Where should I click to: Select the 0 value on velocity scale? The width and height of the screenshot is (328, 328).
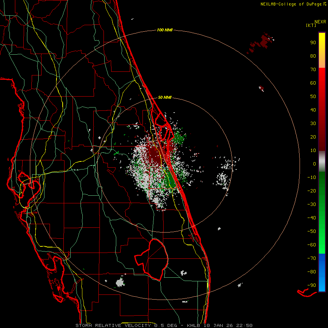pyautogui.click(x=315, y=164)
